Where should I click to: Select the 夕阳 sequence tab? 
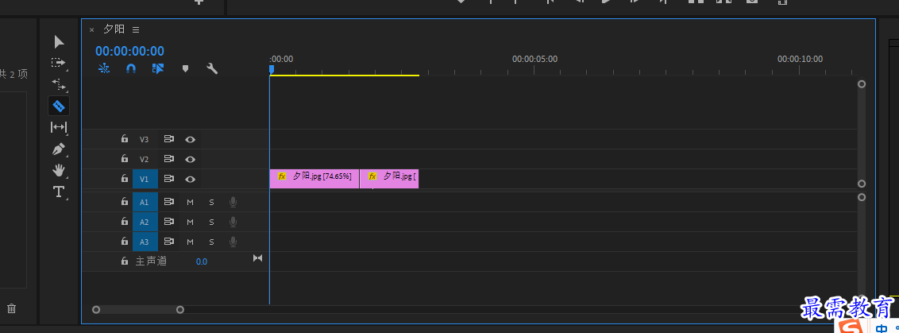point(114,29)
